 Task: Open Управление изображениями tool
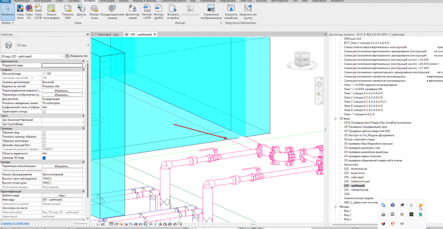[211, 12]
